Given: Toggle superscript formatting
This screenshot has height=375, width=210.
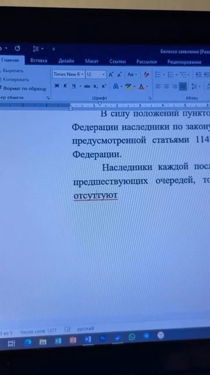Looking at the screenshot, I should [x=104, y=86].
